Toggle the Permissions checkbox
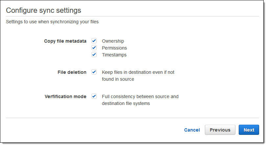The image size is (267, 146). [94, 48]
